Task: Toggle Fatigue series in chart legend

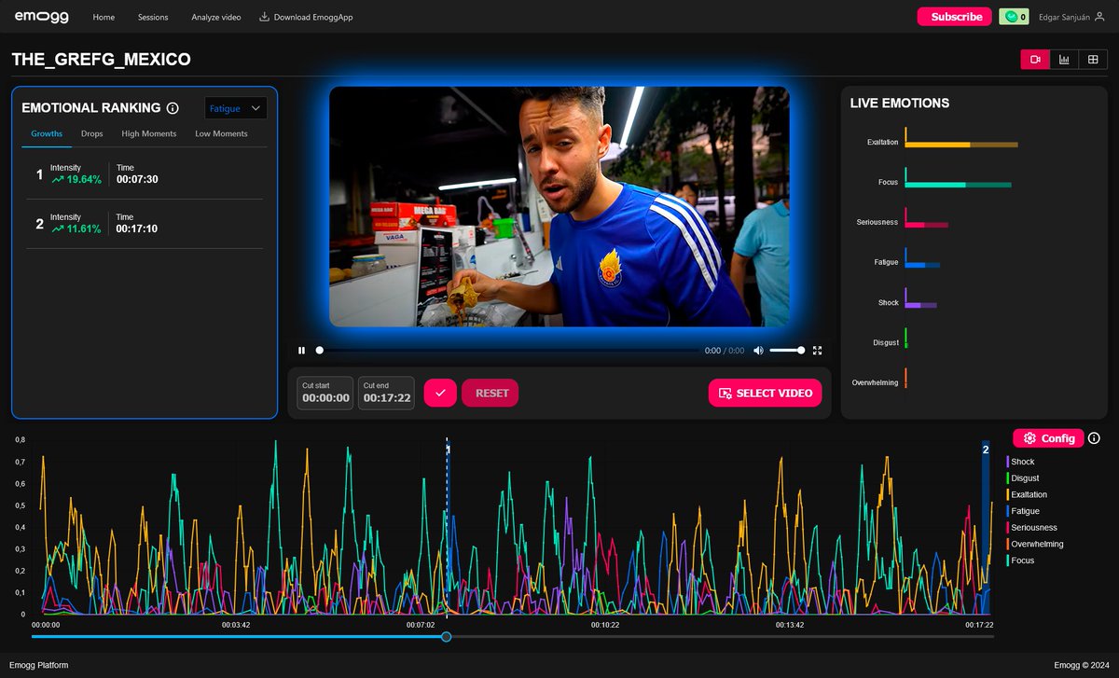Action: (x=1023, y=511)
